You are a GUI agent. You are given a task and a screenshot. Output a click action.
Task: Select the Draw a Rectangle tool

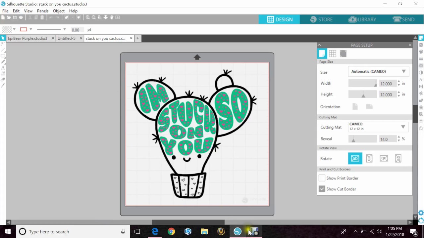pos(3,56)
